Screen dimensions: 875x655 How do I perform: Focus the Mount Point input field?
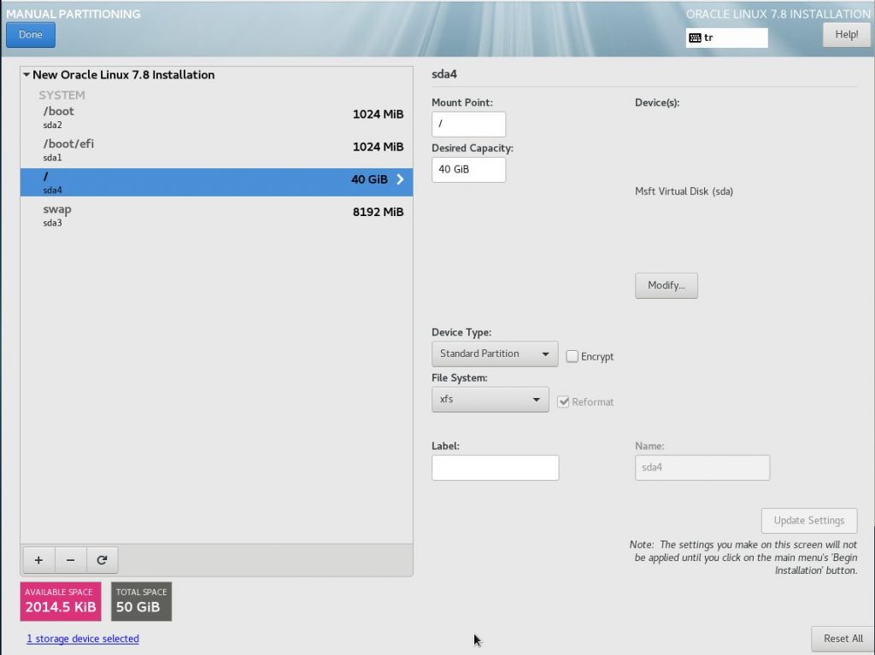click(469, 124)
